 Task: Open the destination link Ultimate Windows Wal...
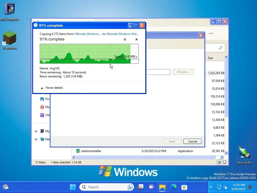(122, 34)
